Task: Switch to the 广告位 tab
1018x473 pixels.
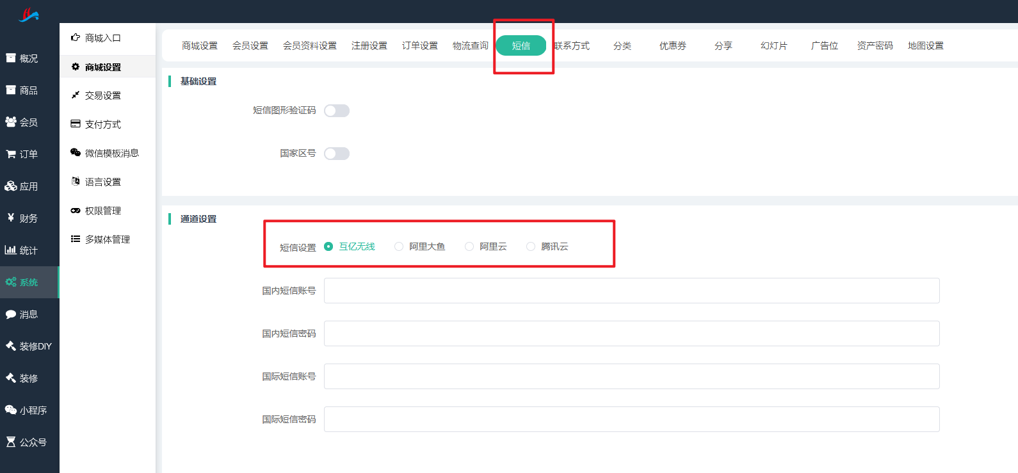Action: [x=825, y=45]
